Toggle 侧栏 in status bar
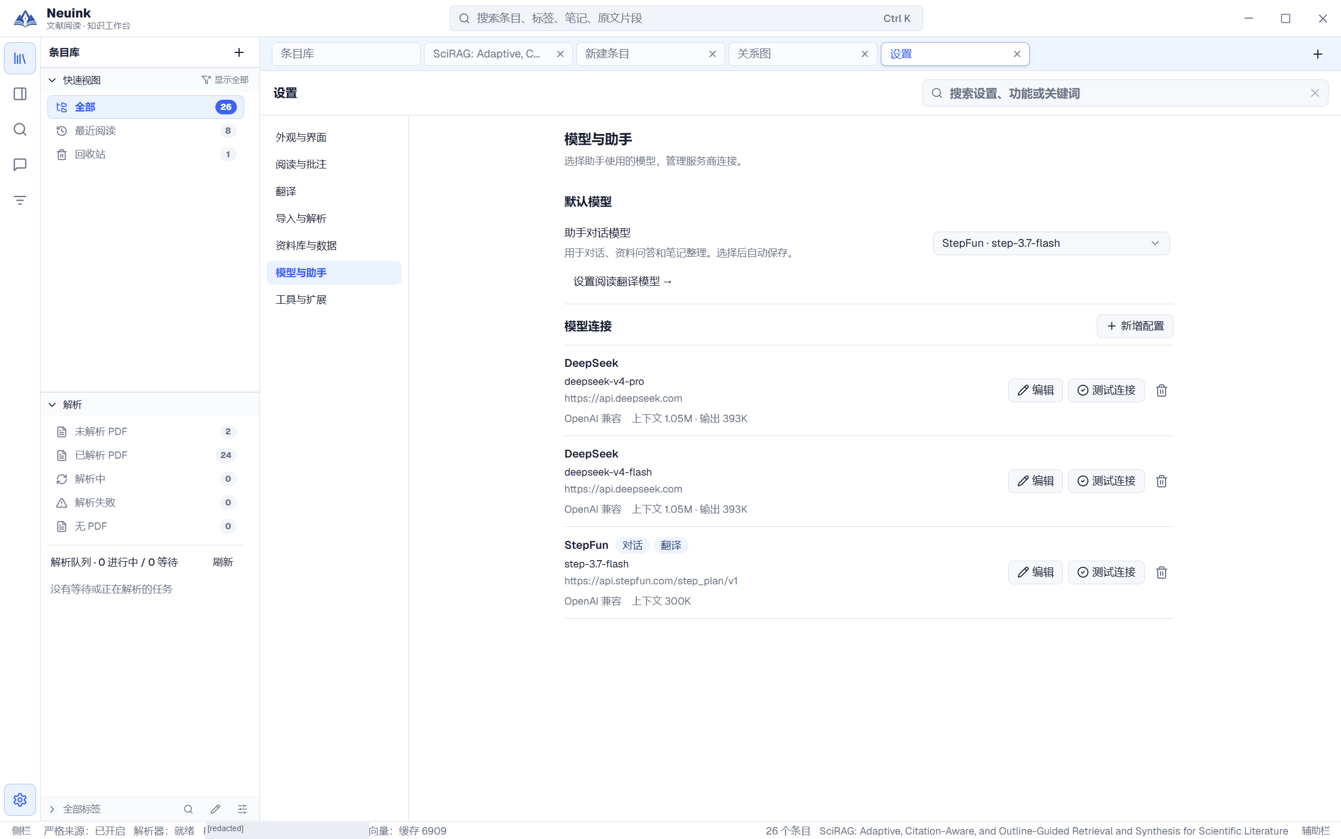The image size is (1341, 839). click(x=21, y=831)
